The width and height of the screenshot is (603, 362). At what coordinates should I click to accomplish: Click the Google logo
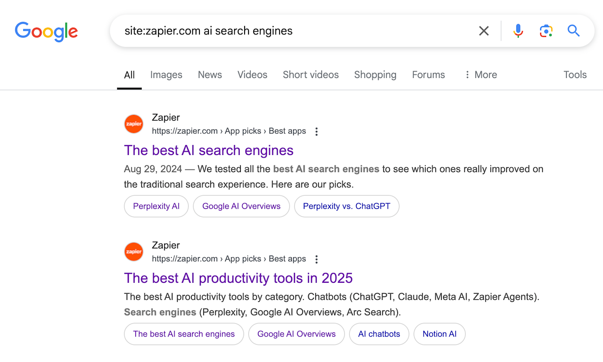coord(46,31)
